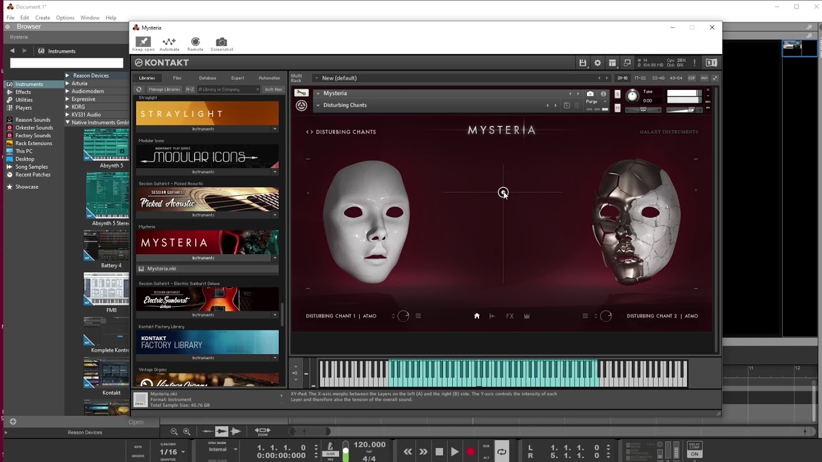
Task: Open Mysteria home page icon
Action: pyautogui.click(x=477, y=316)
